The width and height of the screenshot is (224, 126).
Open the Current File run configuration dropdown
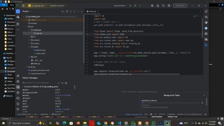(x=120, y=6)
